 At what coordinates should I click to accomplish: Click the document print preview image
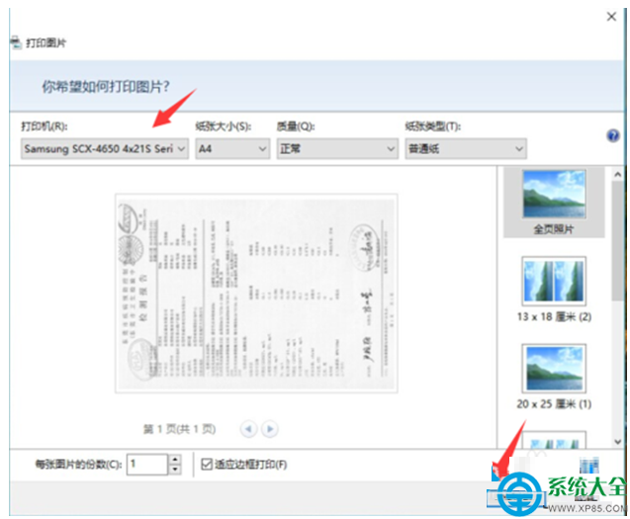click(x=256, y=294)
